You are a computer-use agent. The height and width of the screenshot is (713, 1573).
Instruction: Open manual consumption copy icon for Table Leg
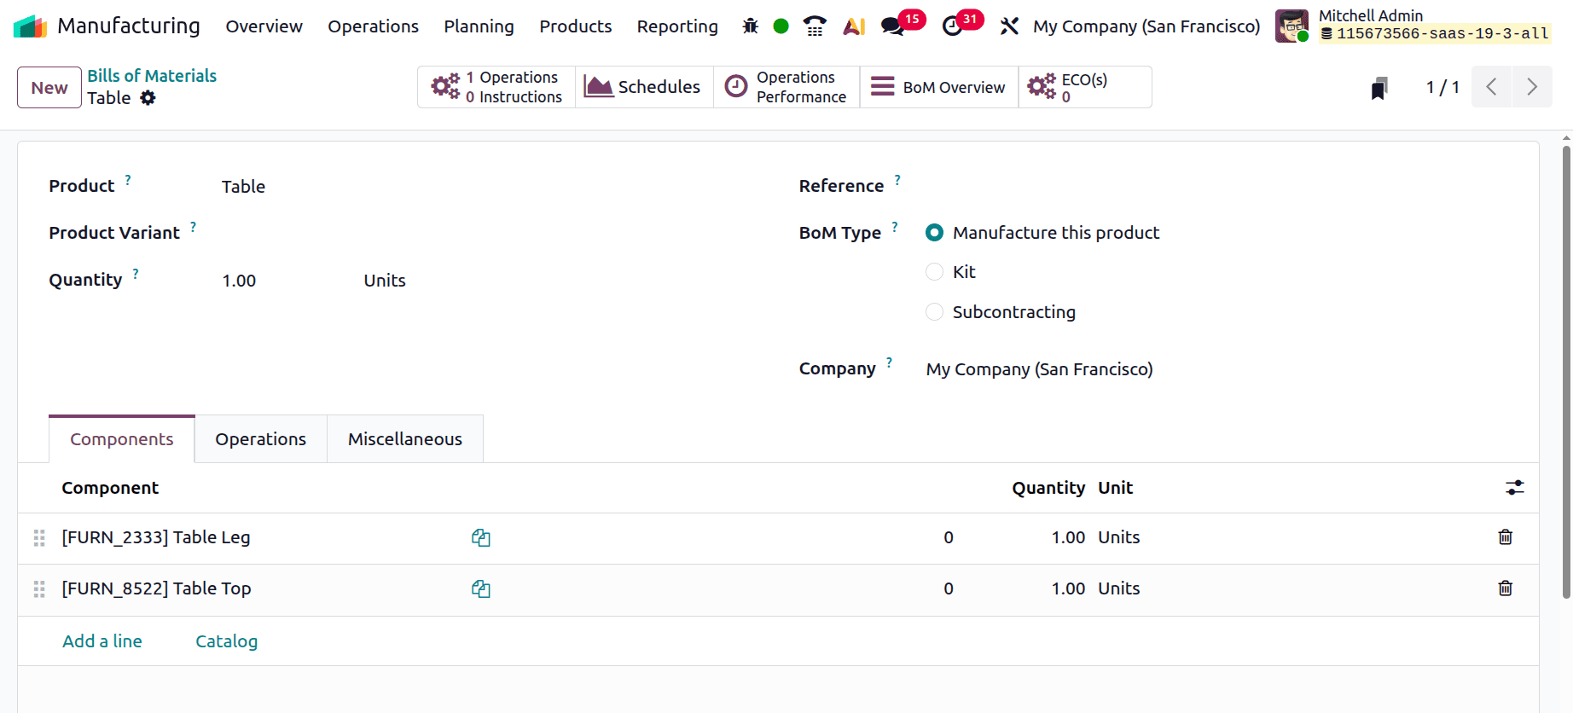[x=481, y=538]
